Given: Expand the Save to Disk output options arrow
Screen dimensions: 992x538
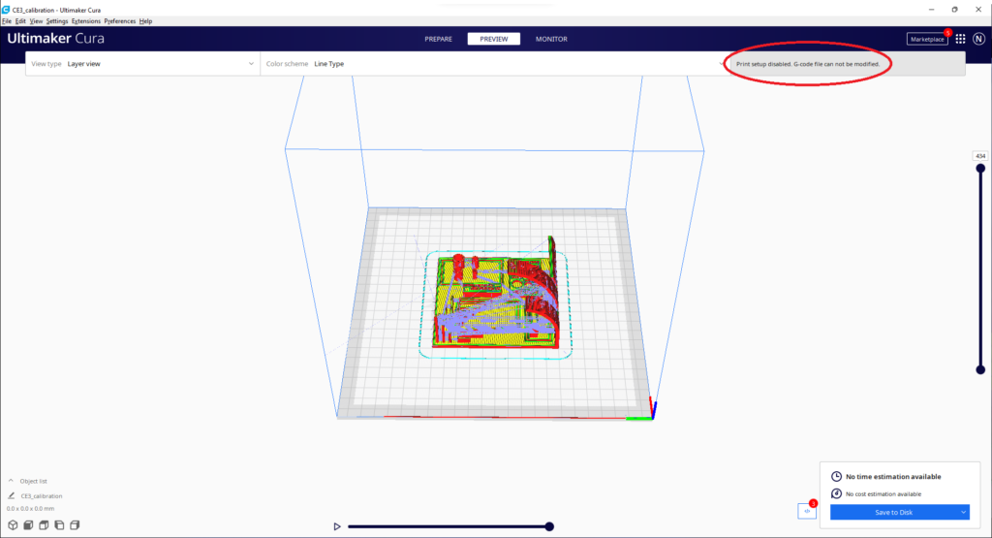Looking at the screenshot, I should pyautogui.click(x=964, y=512).
